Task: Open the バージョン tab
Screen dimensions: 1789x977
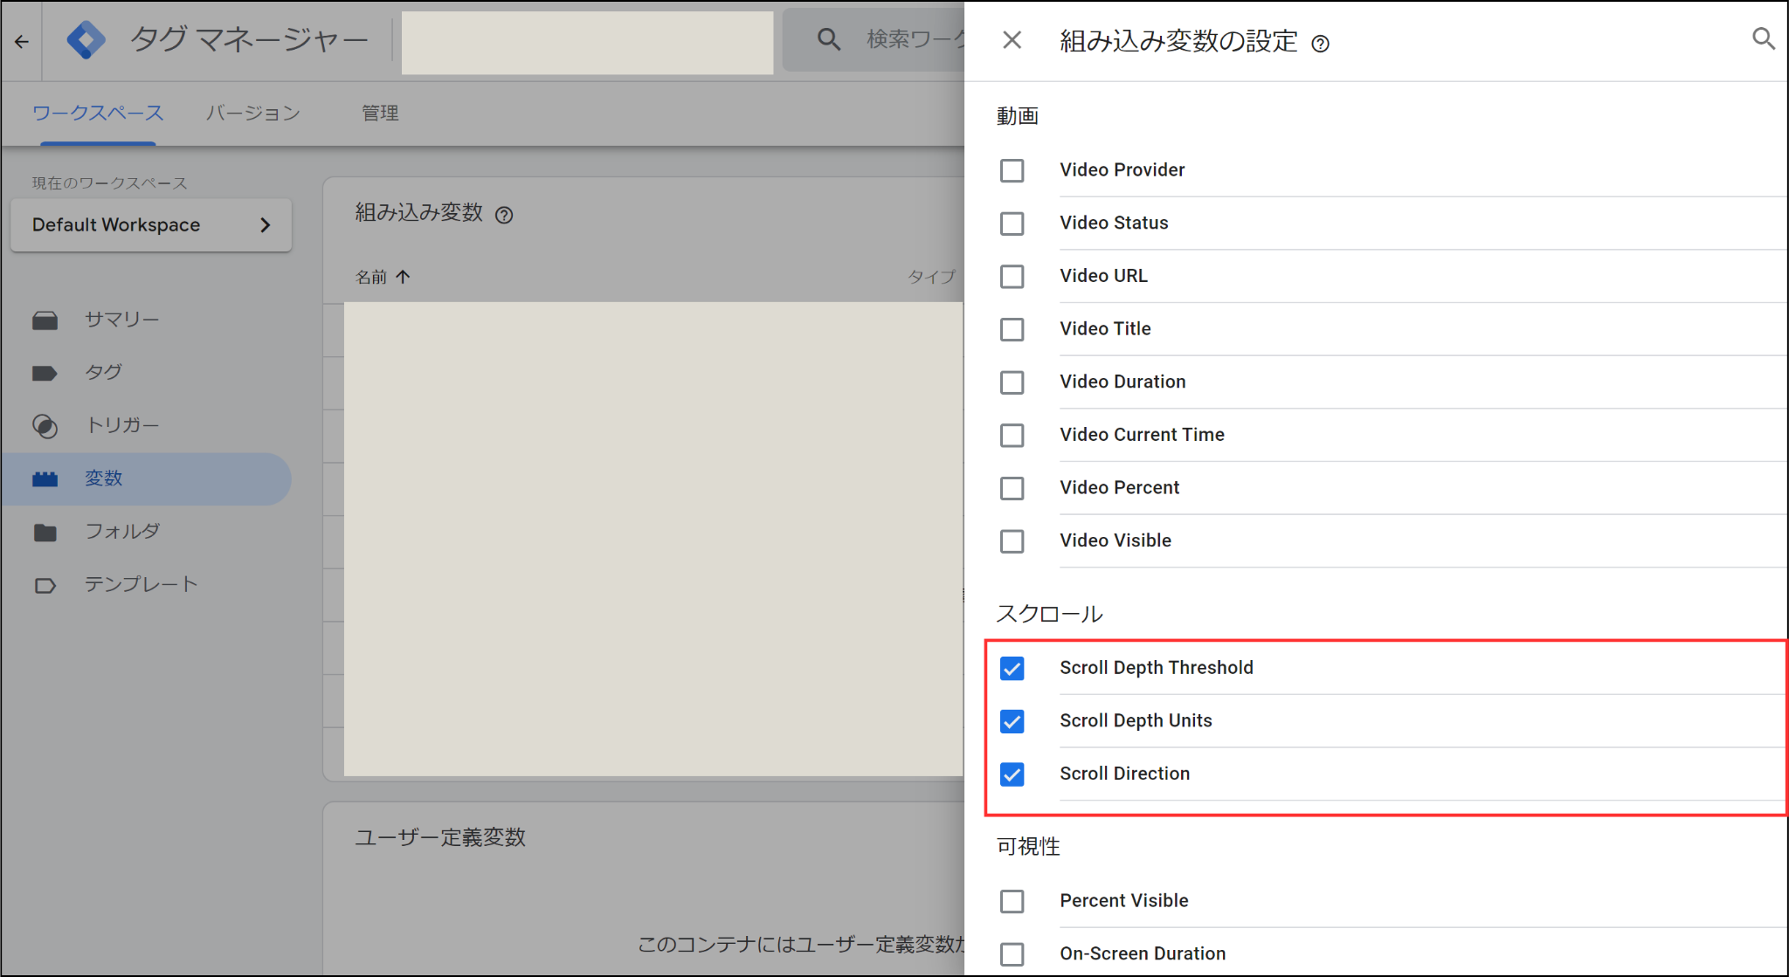Action: coord(253,113)
